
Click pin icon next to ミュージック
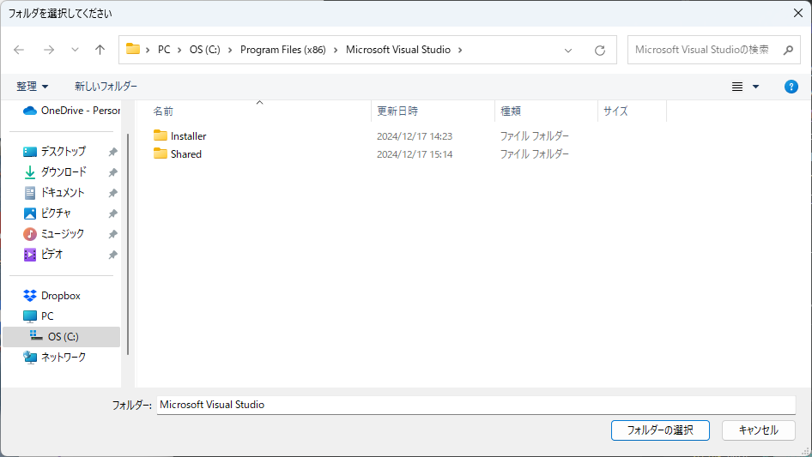point(112,234)
